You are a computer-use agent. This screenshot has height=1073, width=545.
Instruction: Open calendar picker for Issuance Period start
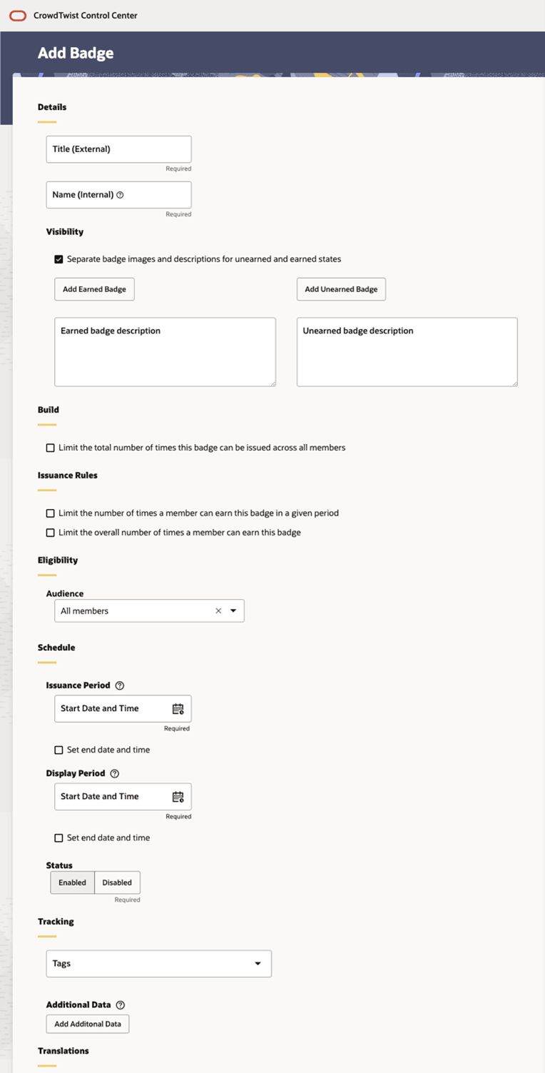(178, 709)
